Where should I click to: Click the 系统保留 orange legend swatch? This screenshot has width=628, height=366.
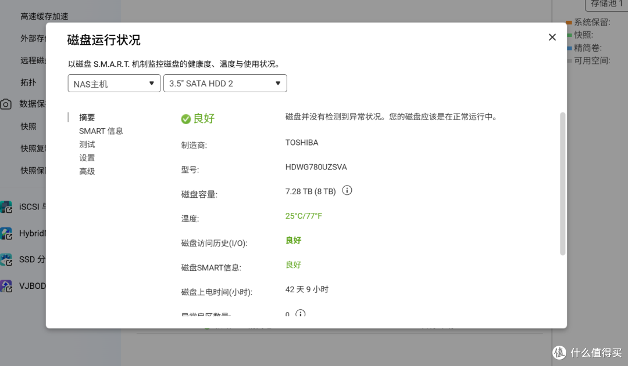click(x=569, y=23)
